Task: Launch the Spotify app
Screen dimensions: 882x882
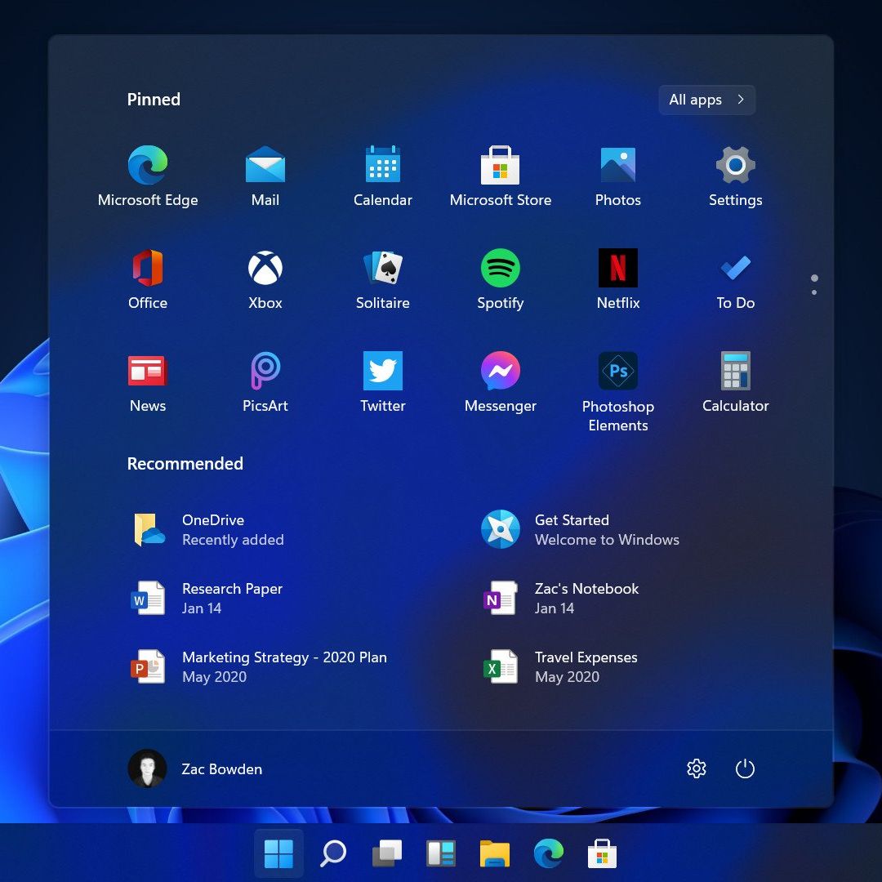Action: point(500,269)
